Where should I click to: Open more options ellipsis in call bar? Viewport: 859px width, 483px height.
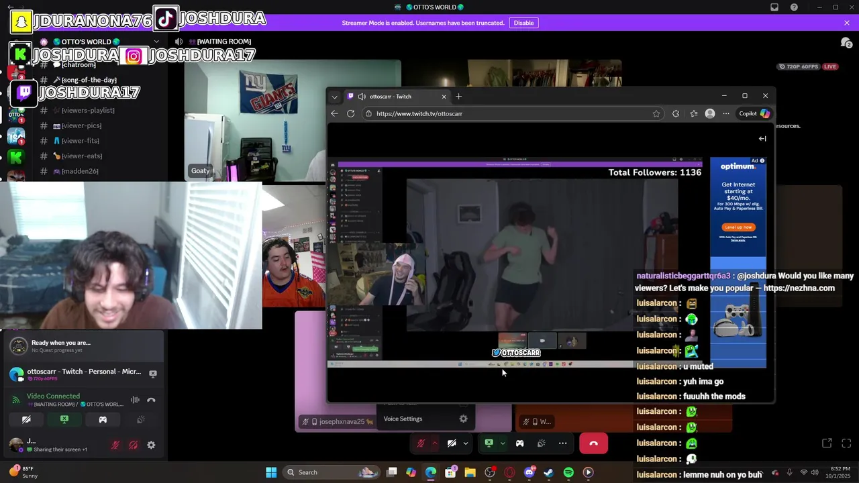pyautogui.click(x=562, y=443)
